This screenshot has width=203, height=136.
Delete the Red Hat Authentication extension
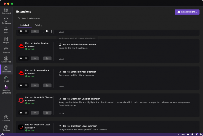pyautogui.click(x=26, y=58)
